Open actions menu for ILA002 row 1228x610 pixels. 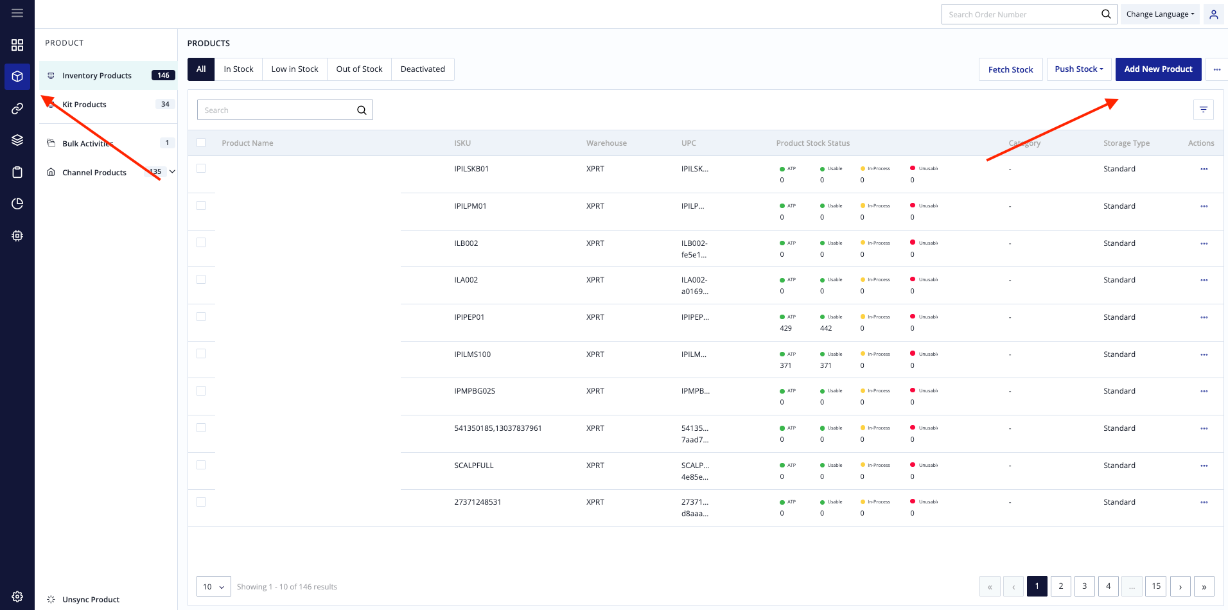pyautogui.click(x=1204, y=281)
